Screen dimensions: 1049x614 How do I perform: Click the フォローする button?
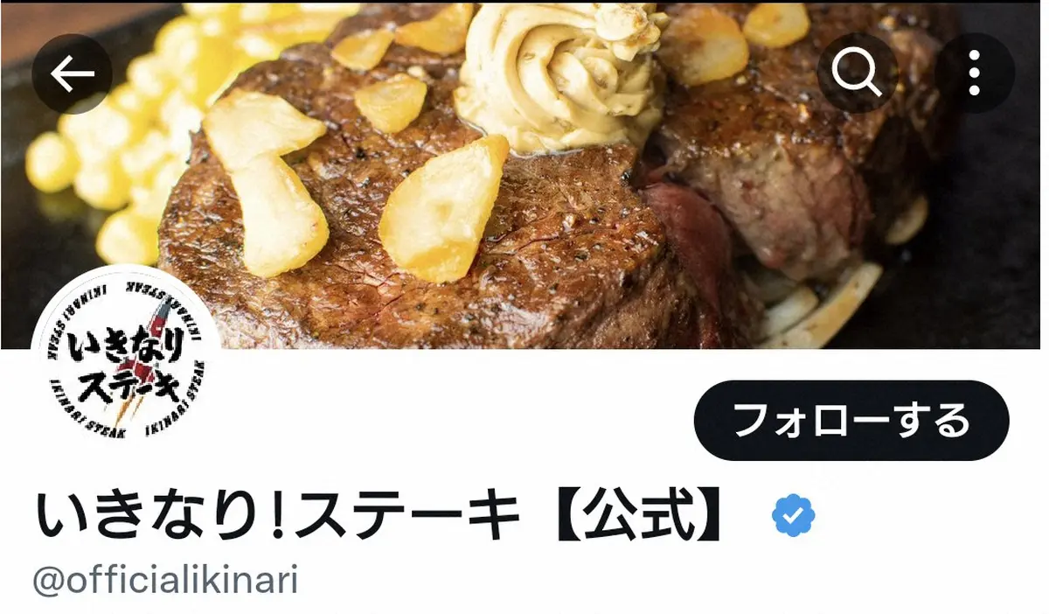pos(851,421)
